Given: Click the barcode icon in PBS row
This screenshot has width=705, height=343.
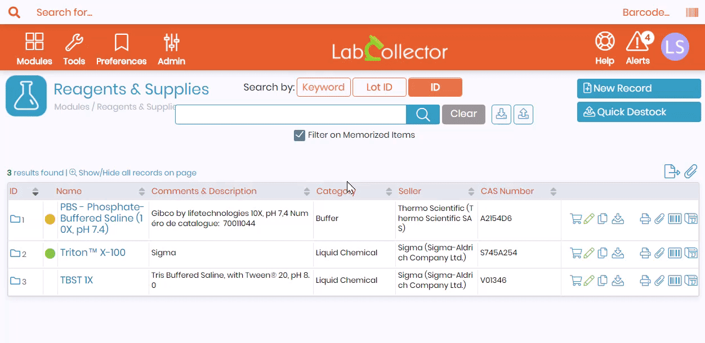Looking at the screenshot, I should (x=675, y=219).
